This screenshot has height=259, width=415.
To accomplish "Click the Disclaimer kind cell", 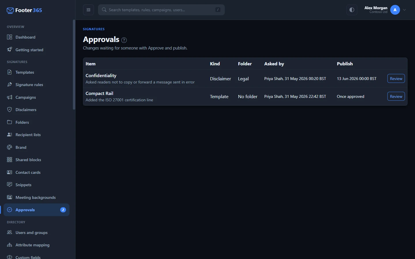I will click(220, 79).
